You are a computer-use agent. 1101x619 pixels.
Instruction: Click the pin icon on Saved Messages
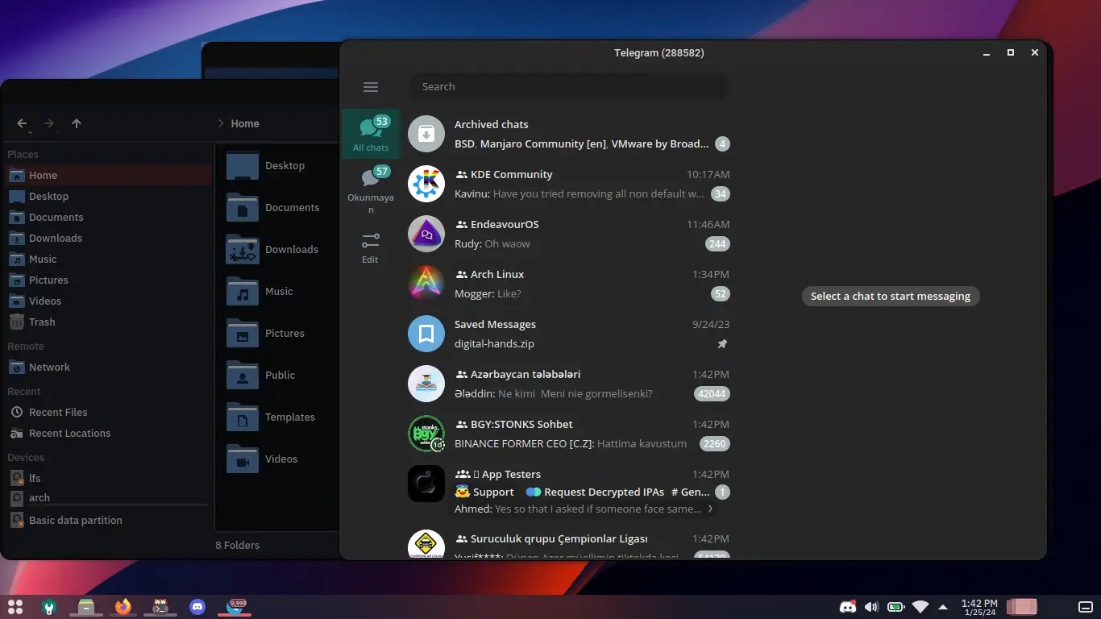click(722, 344)
